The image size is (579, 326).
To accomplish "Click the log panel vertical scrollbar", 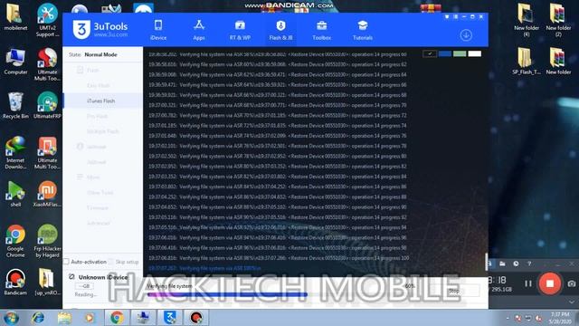I will point(487,262).
